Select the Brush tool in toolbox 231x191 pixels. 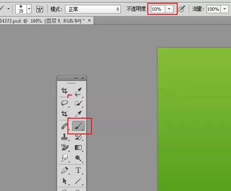coord(78,126)
